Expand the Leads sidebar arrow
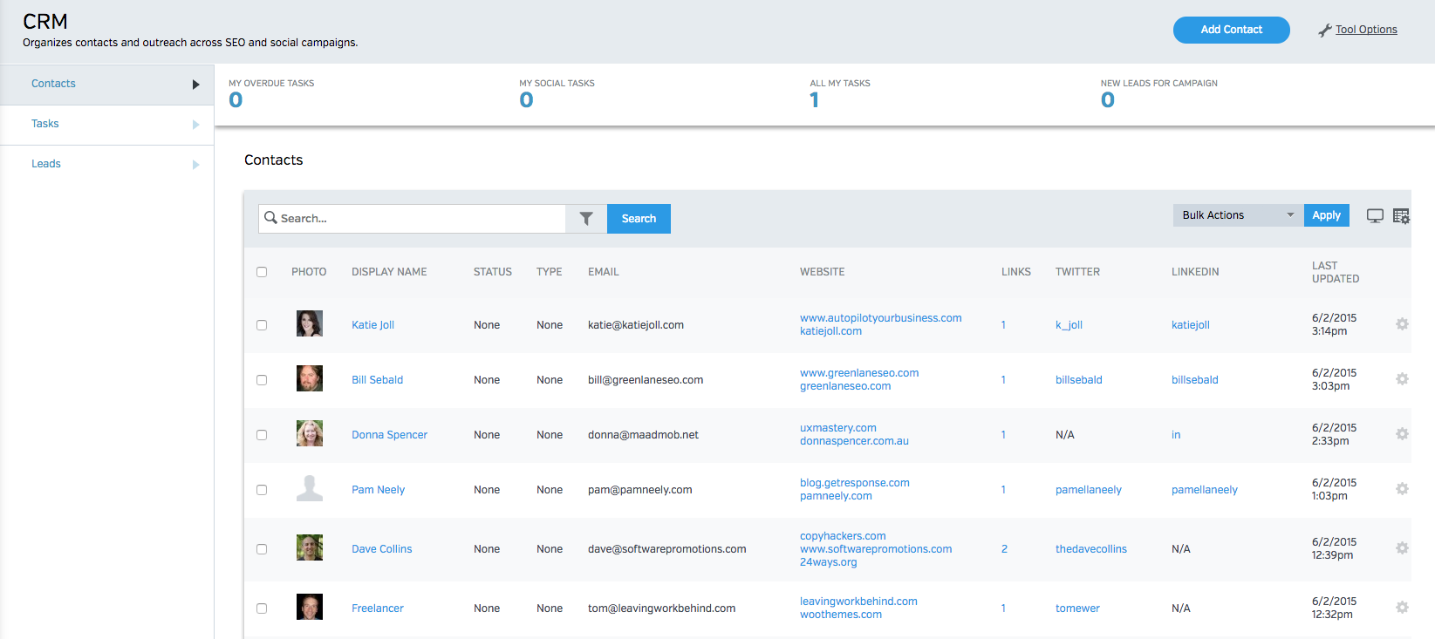 coord(195,165)
